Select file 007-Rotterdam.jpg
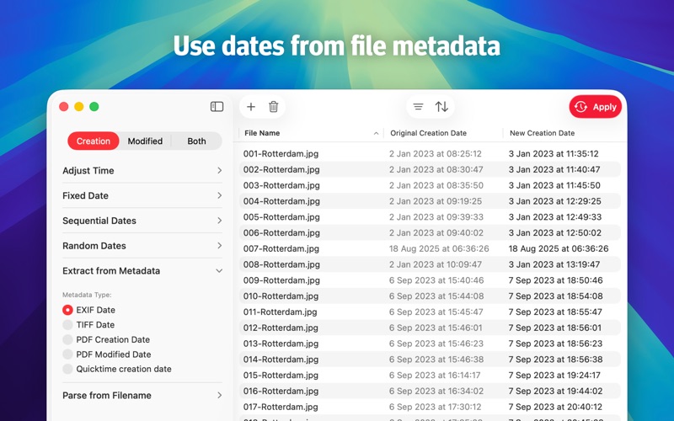The height and width of the screenshot is (421, 674). click(x=281, y=248)
